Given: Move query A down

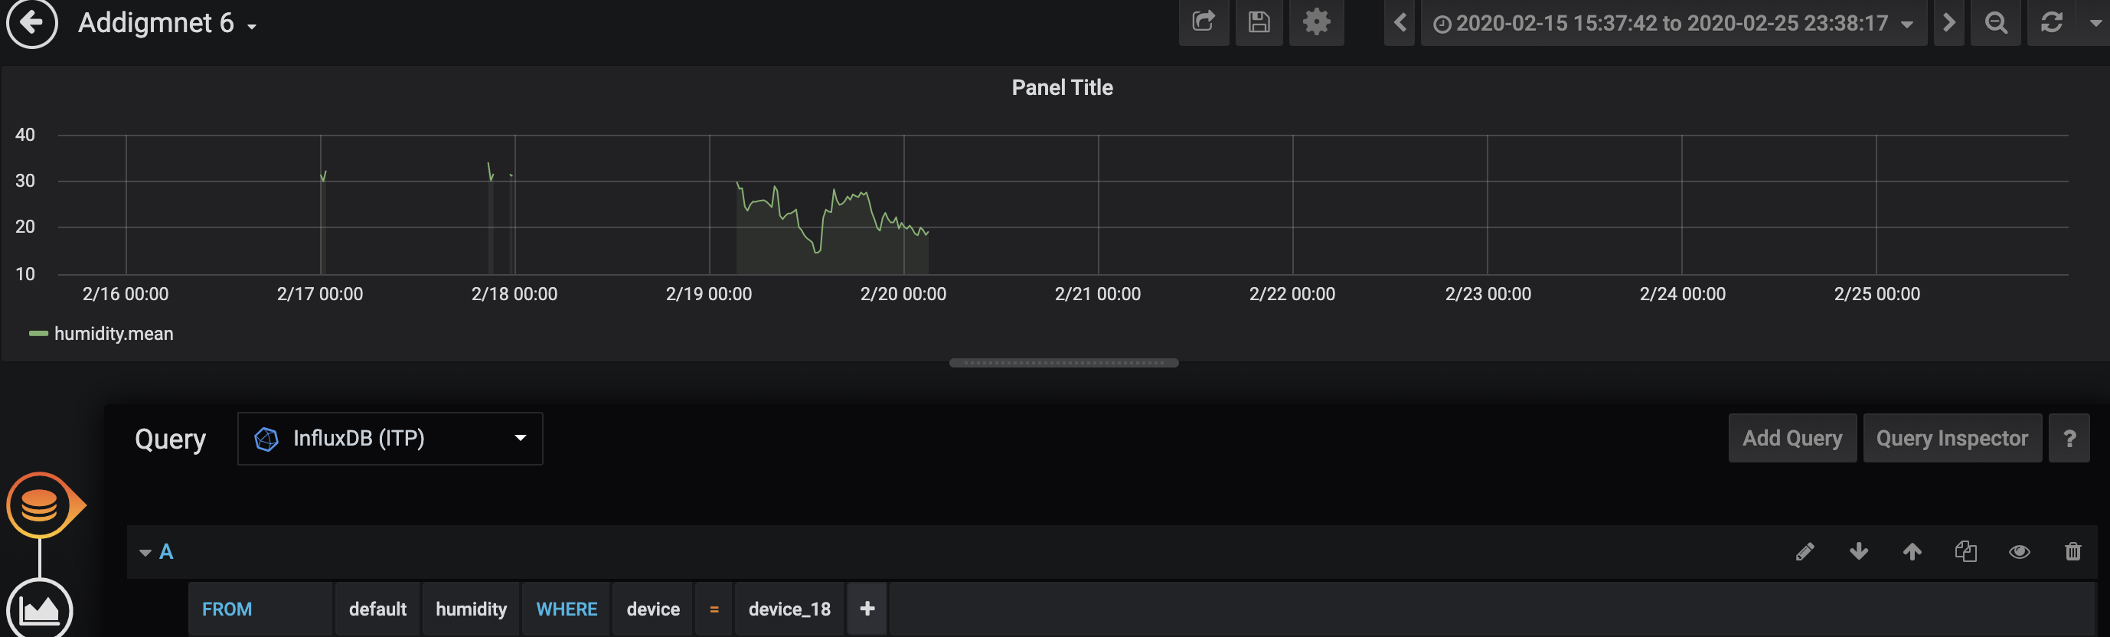Looking at the screenshot, I should pos(1859,551).
